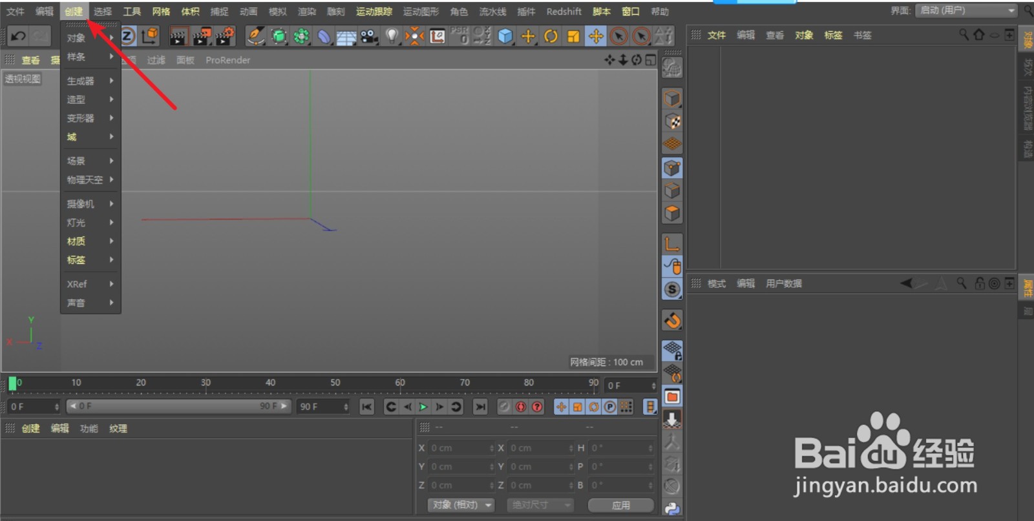This screenshot has height=521, width=1034.
Task: Click the highlighted blue Move cross icon
Action: (595, 36)
